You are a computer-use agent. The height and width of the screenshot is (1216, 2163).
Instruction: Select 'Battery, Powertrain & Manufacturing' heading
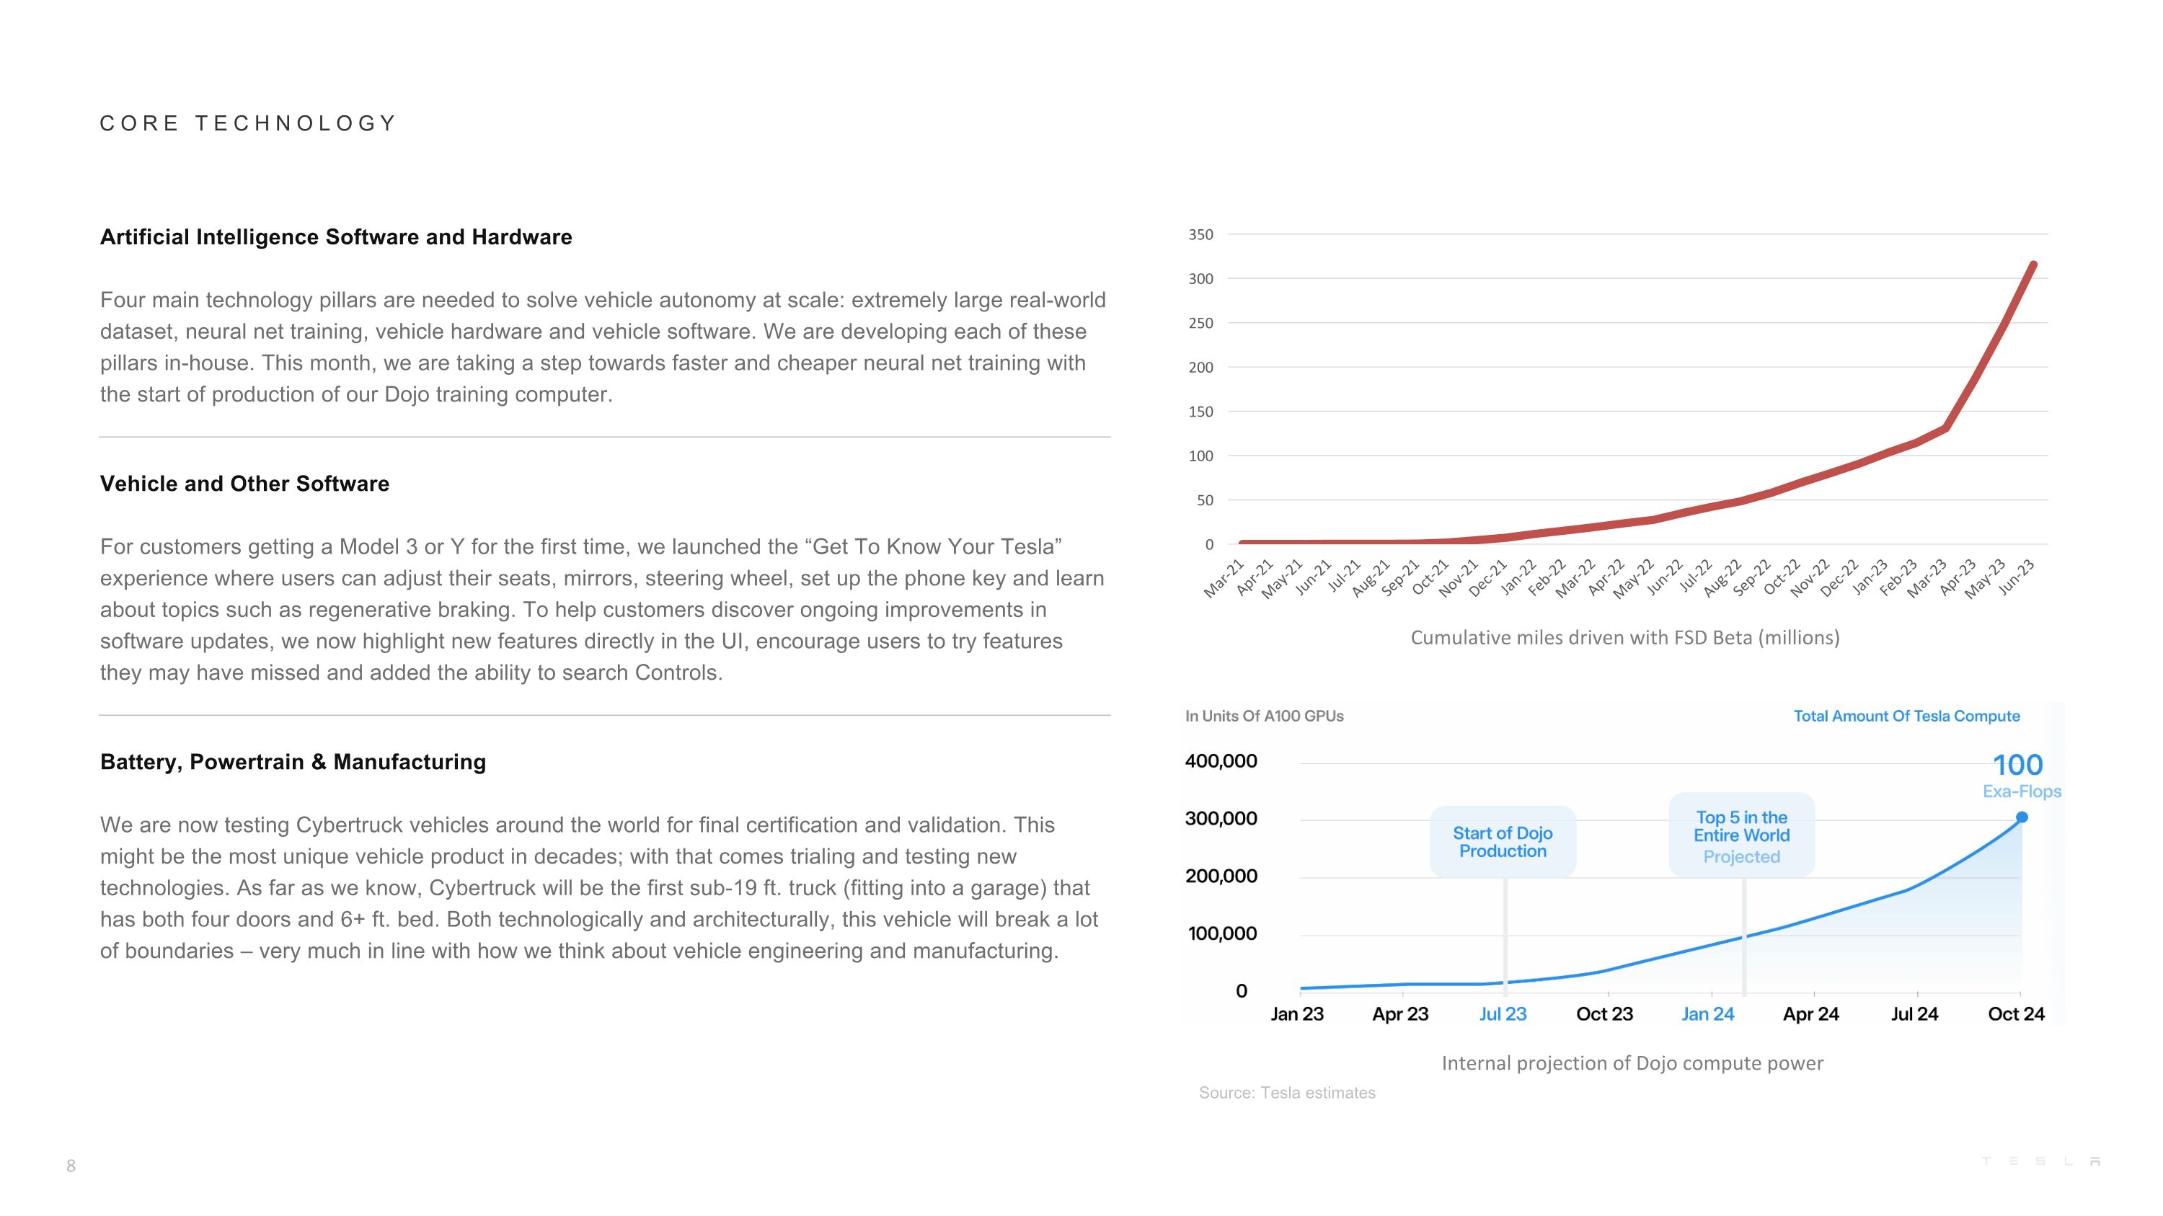[x=293, y=761]
